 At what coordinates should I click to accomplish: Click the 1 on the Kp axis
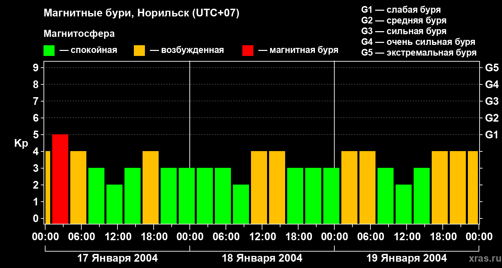click(x=36, y=202)
